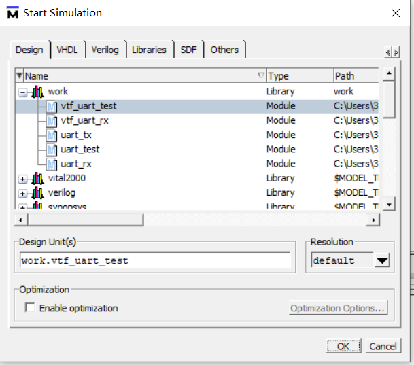414x365 pixels.
Task: Choose the uart_test module icon
Action: 52,150
